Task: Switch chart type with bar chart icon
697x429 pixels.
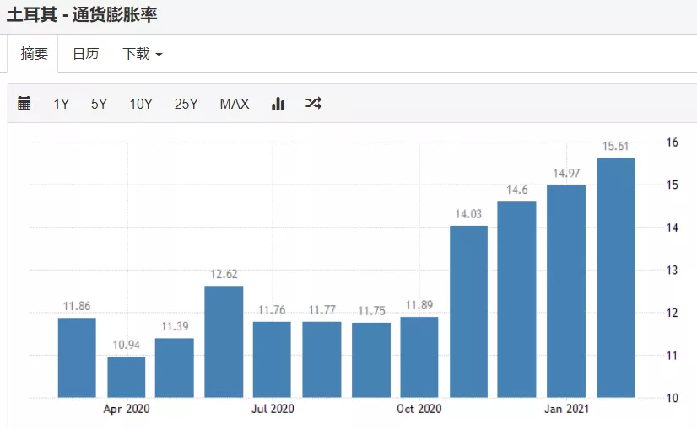Action: tap(278, 104)
